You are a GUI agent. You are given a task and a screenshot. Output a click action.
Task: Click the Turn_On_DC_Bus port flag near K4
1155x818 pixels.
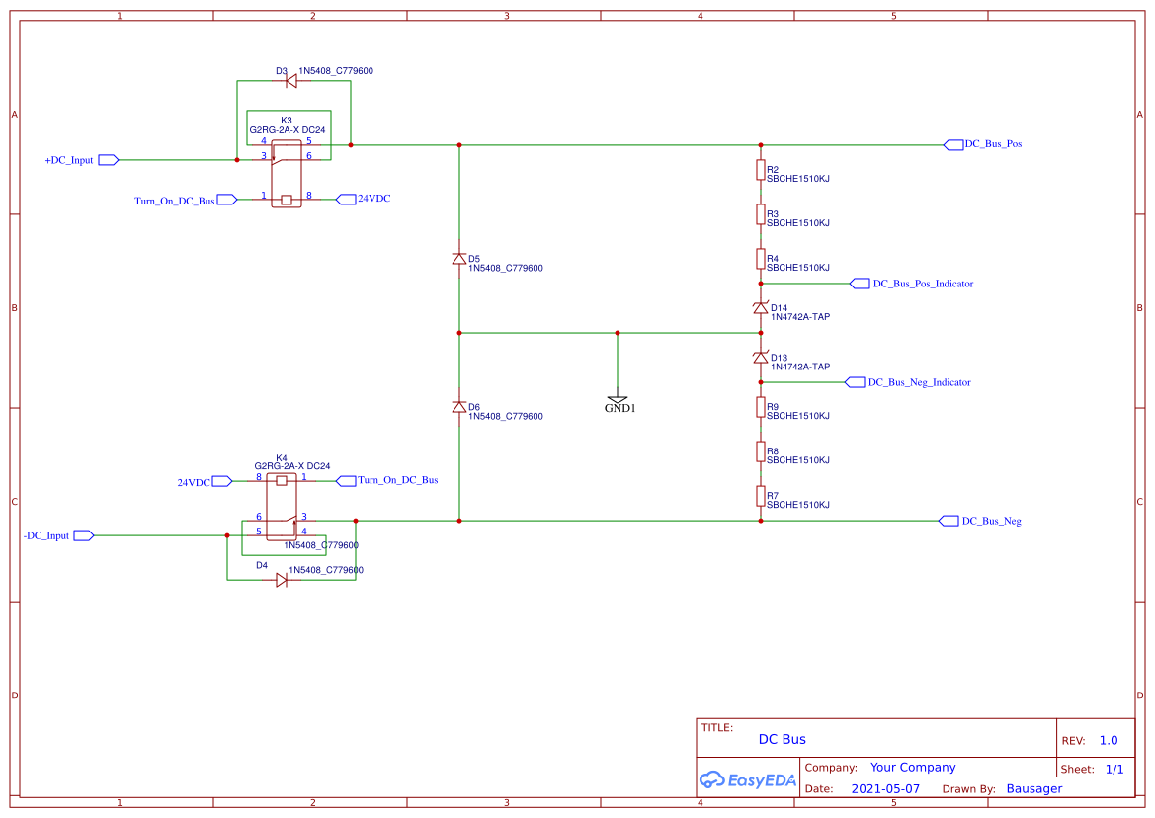click(x=346, y=481)
